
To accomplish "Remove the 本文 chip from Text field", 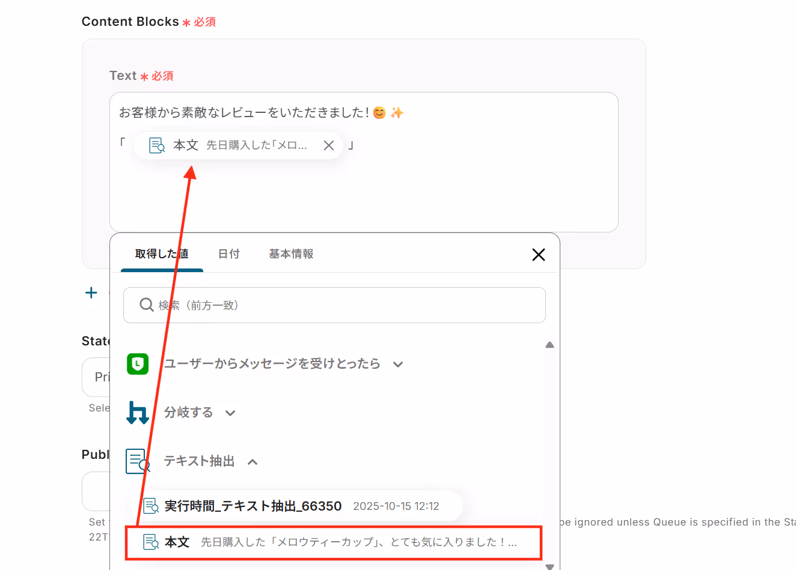I will pyautogui.click(x=329, y=145).
